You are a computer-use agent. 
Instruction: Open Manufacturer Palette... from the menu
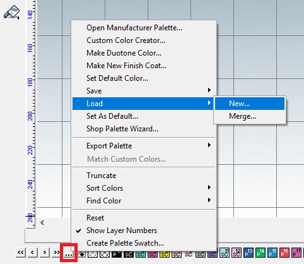[144, 28]
